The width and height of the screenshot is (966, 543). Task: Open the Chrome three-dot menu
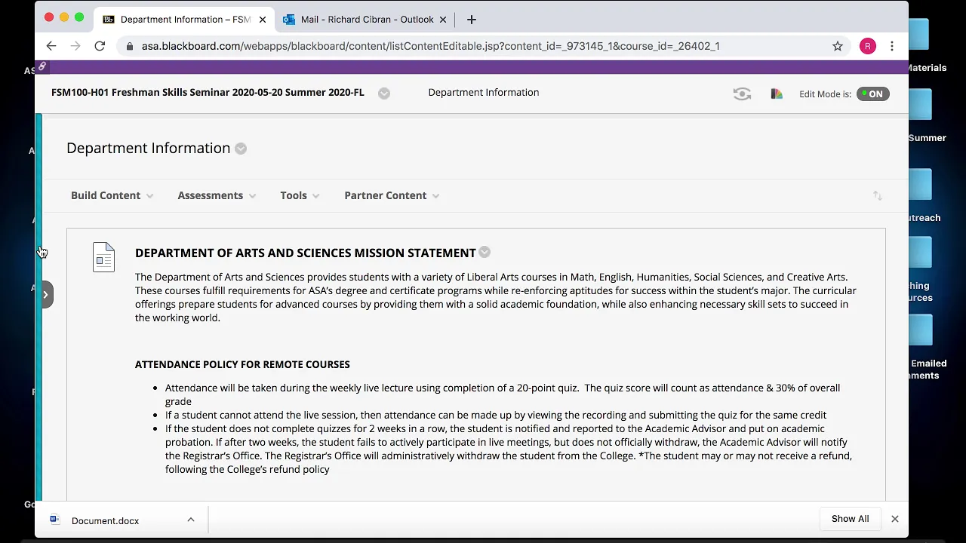coord(892,46)
